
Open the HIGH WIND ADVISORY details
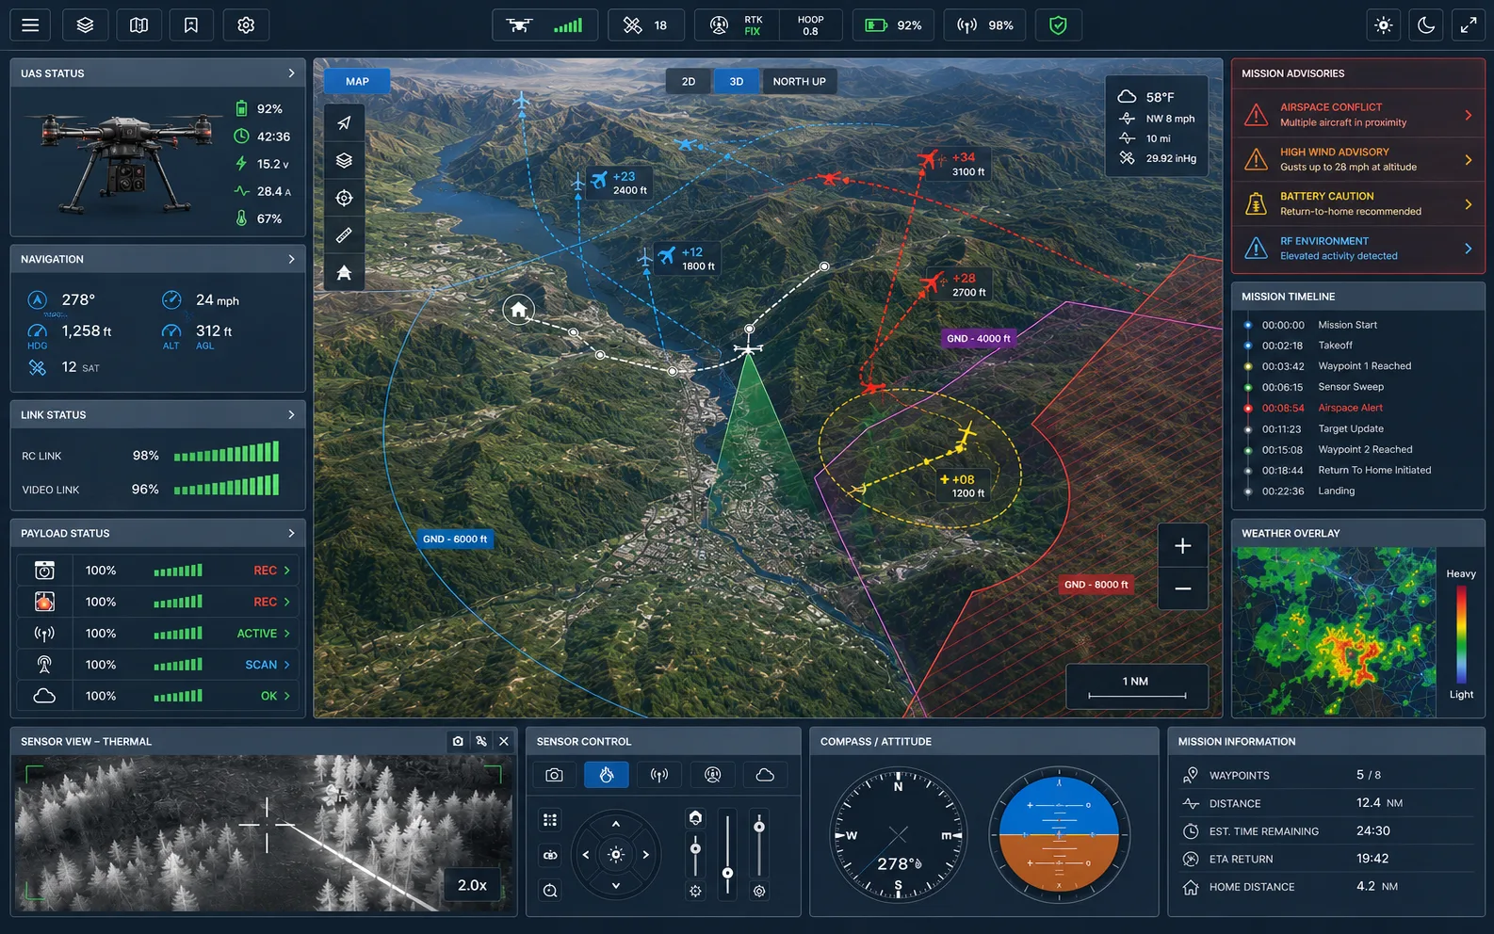pos(1358,159)
